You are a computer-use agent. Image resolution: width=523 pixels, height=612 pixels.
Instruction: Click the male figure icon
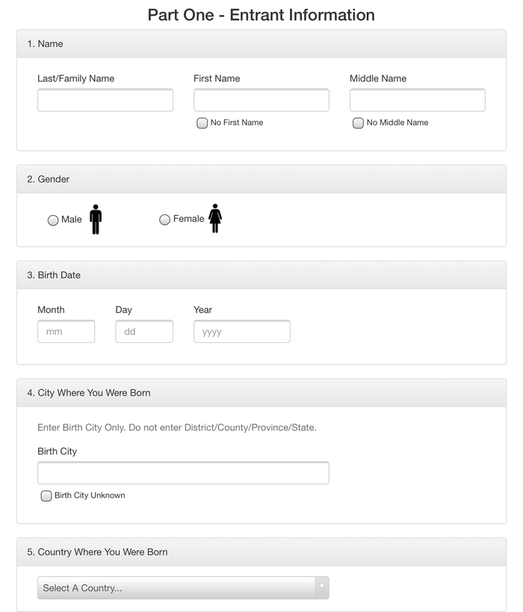pyautogui.click(x=96, y=219)
